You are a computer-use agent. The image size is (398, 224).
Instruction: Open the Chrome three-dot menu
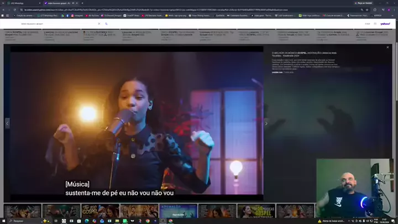[395, 9]
